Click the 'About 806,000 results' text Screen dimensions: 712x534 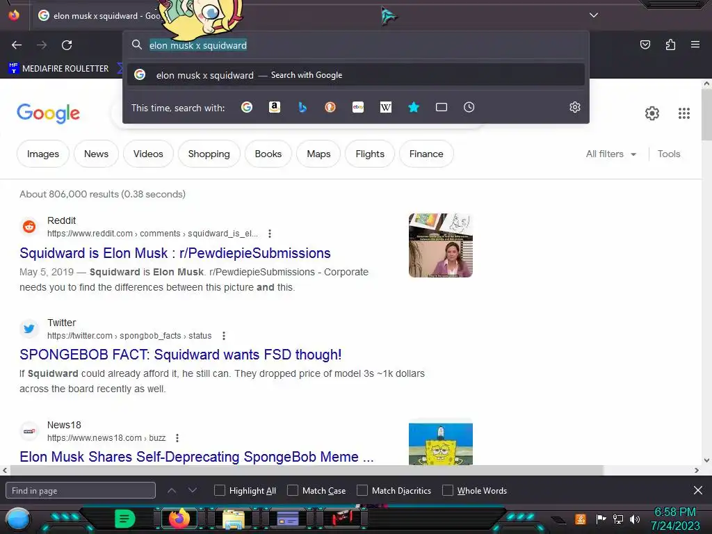103,195
